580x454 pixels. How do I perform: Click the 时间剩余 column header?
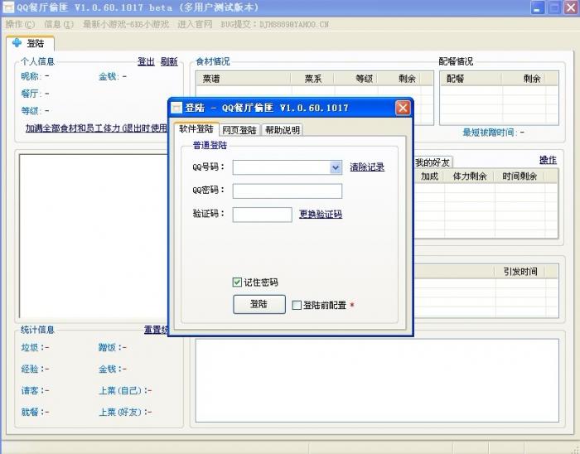tap(520, 176)
